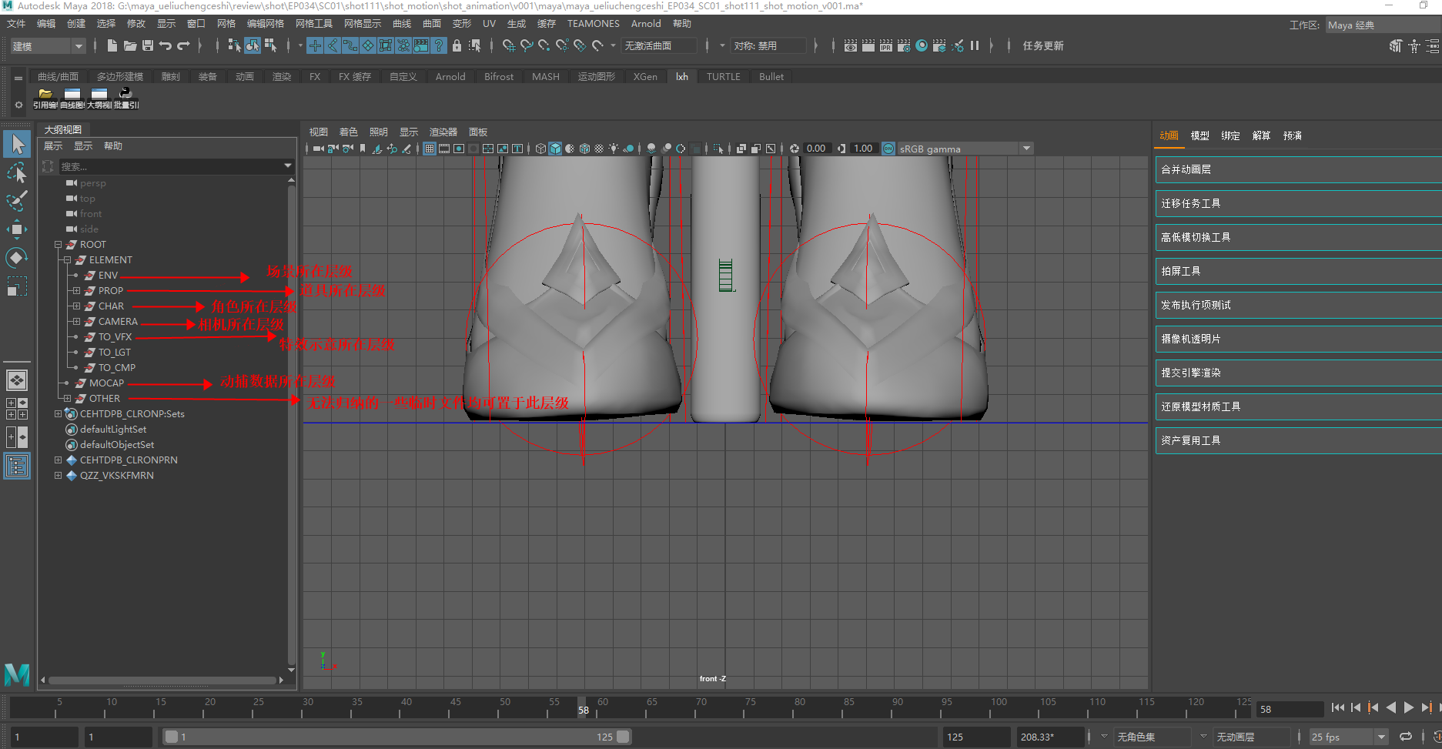Image resolution: width=1442 pixels, height=749 pixels.
Task: Open the 25 fps dropdown
Action: coord(1381,737)
